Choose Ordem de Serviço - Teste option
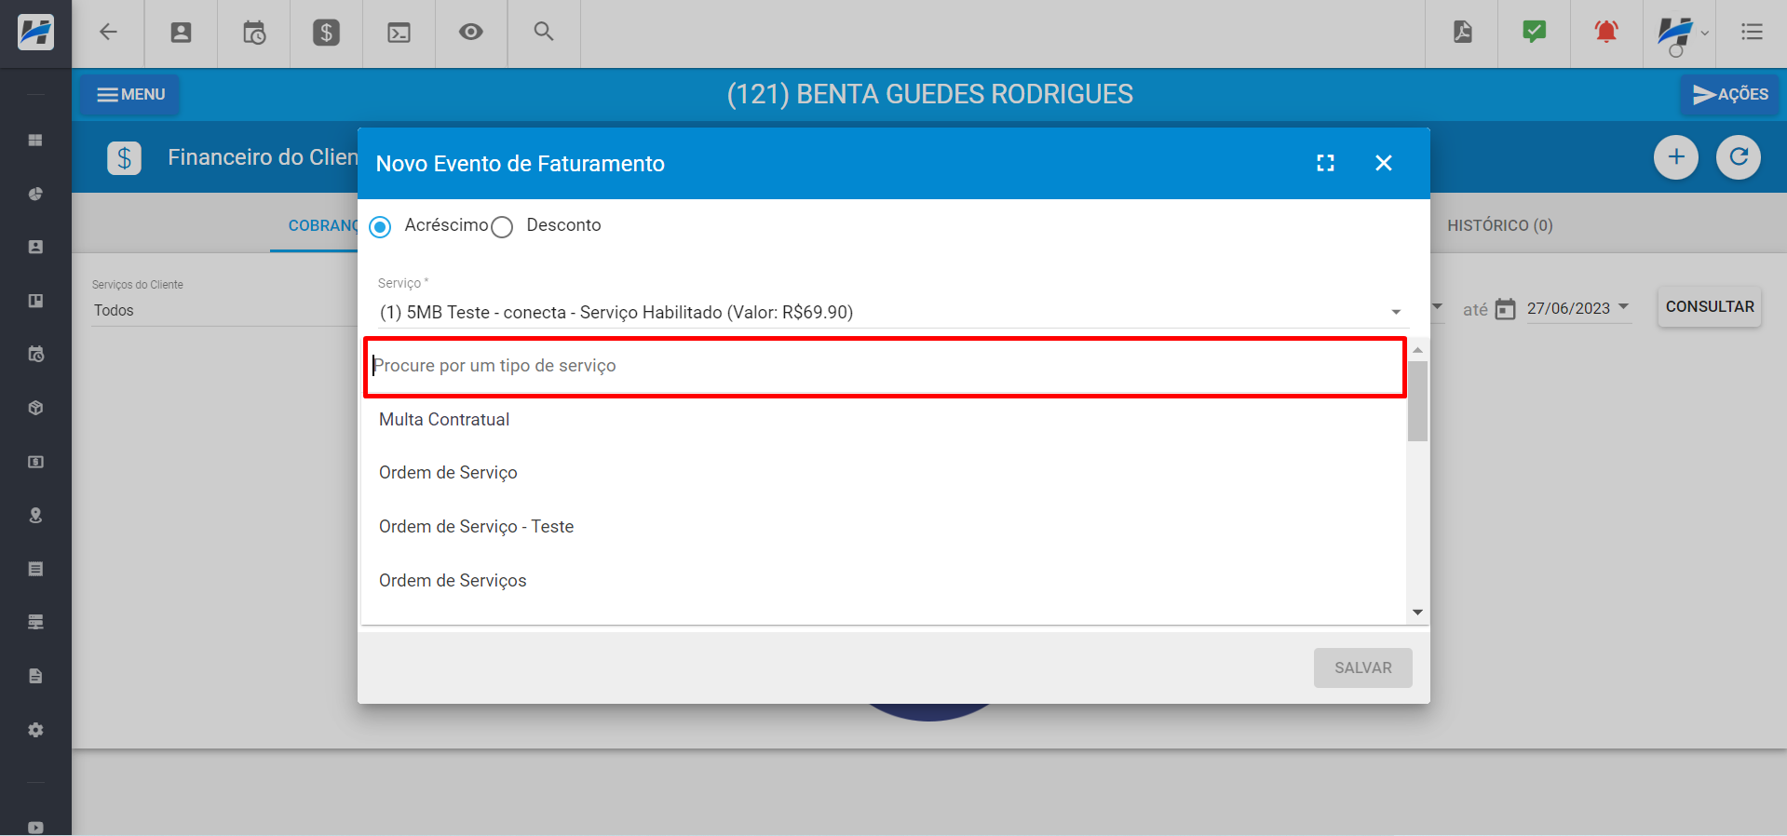 (x=884, y=526)
